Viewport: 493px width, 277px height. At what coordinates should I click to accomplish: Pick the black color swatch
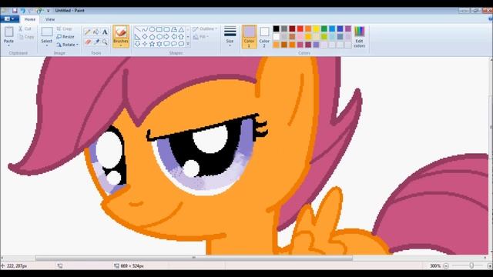(x=276, y=29)
